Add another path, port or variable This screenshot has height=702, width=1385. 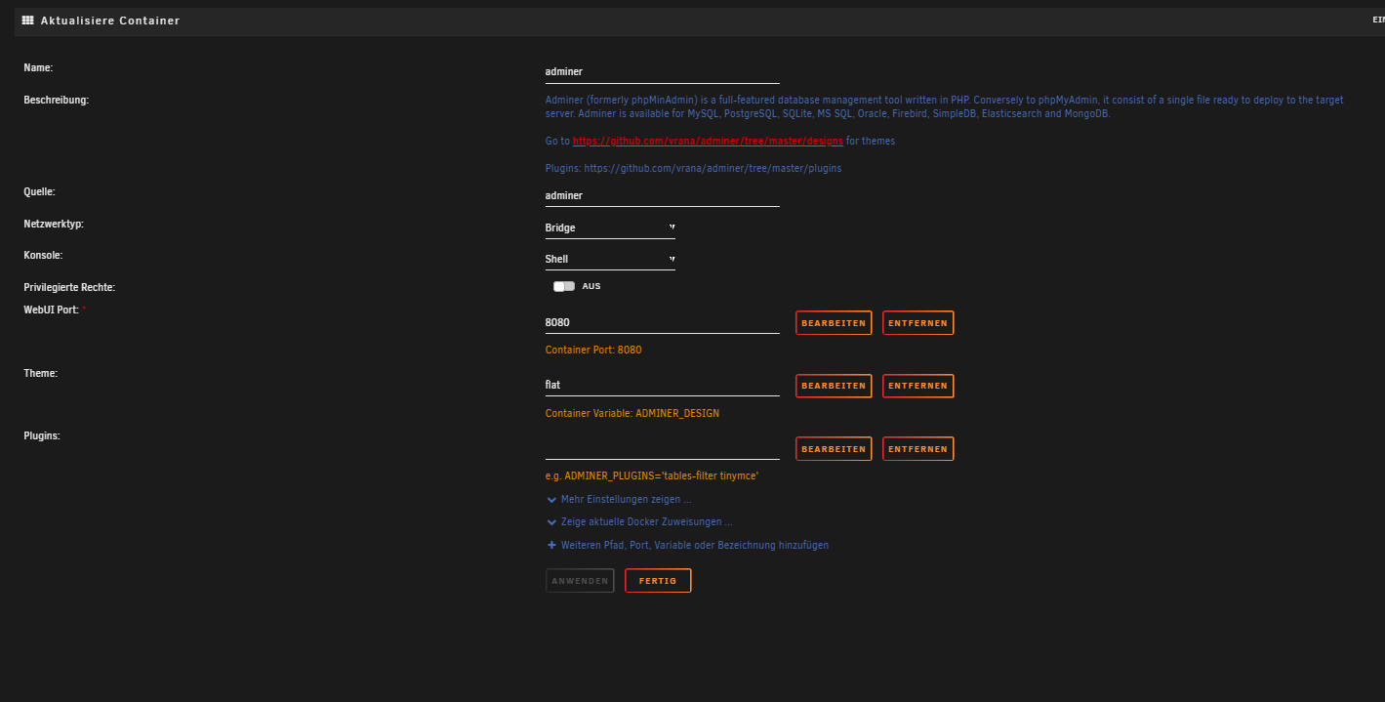click(x=688, y=545)
